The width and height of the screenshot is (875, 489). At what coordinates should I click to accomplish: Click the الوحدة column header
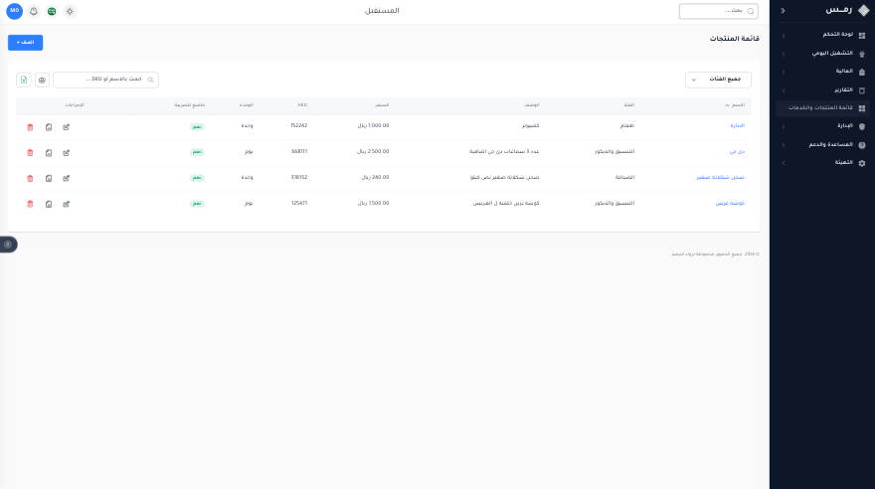[x=247, y=104]
